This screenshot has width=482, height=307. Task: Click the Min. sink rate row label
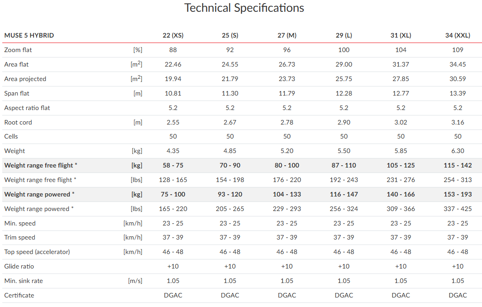coord(24,281)
